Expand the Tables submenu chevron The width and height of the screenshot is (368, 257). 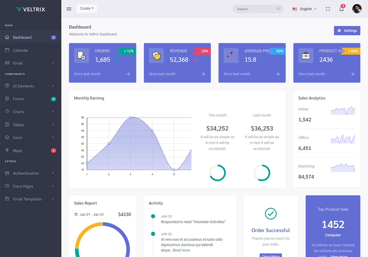(53, 124)
